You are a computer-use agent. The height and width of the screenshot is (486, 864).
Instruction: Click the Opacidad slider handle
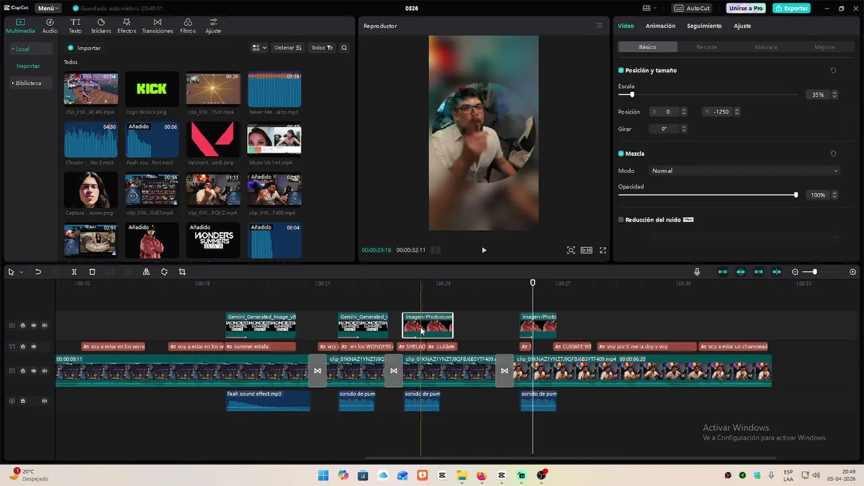coord(796,195)
